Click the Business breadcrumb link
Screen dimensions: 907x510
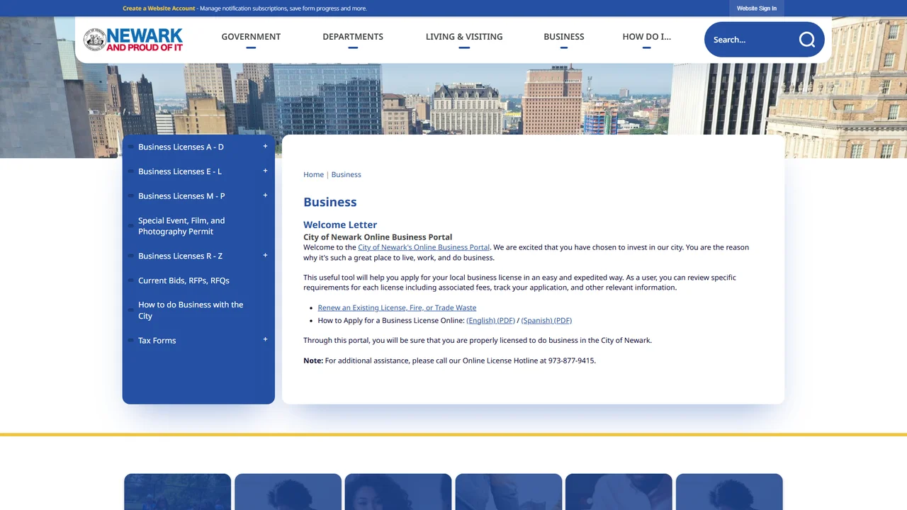346,174
